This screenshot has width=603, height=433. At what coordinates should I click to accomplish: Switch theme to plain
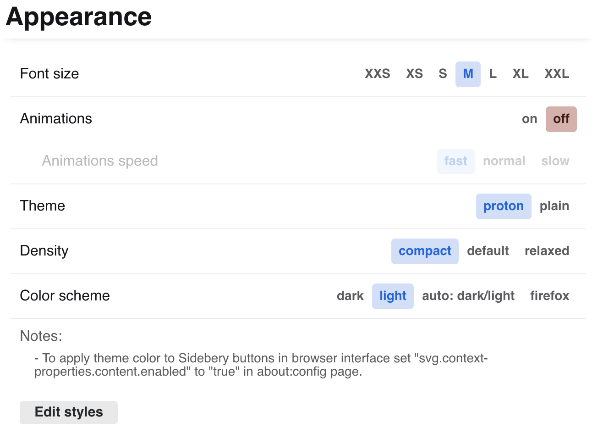coord(554,206)
